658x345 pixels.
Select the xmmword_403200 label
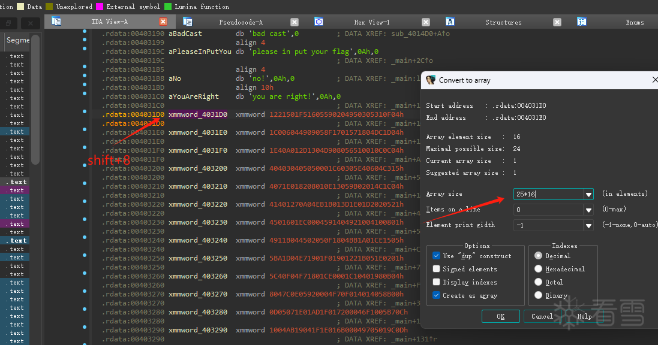coord(198,168)
